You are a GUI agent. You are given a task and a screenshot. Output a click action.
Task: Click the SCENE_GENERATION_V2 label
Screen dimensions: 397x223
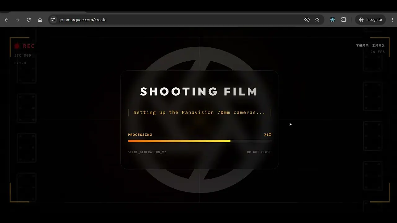coord(147,152)
